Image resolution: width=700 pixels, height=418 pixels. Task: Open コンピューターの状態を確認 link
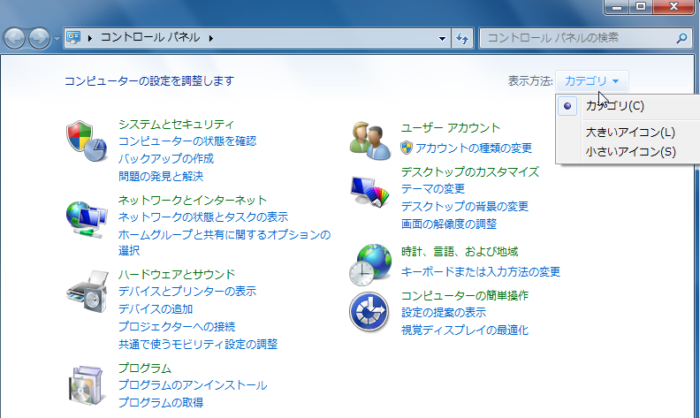(x=187, y=141)
